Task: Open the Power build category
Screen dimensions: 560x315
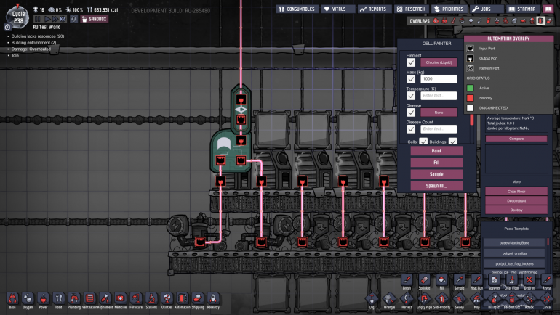Action: point(43,299)
